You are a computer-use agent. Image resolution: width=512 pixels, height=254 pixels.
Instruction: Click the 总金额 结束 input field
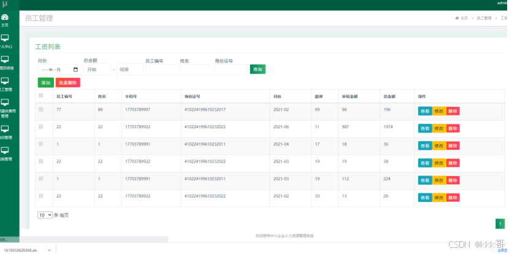coord(130,69)
